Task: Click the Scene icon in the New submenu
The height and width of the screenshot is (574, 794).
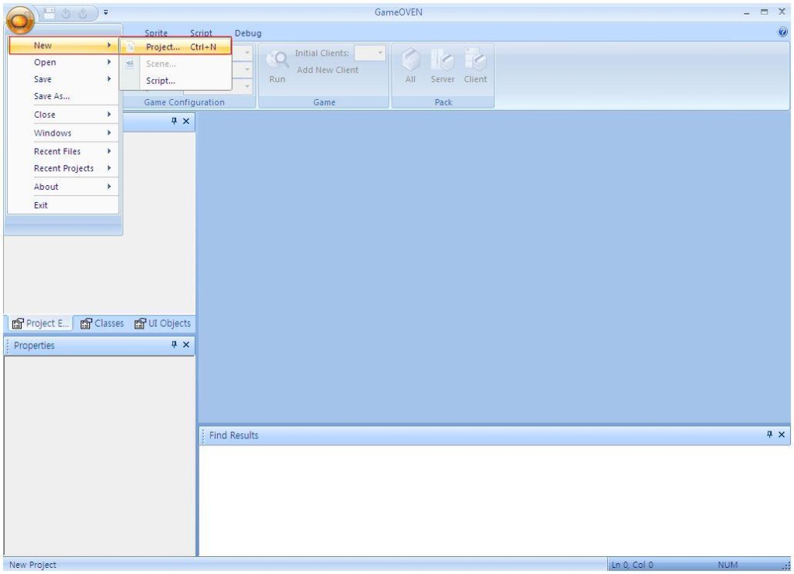Action: (130, 64)
